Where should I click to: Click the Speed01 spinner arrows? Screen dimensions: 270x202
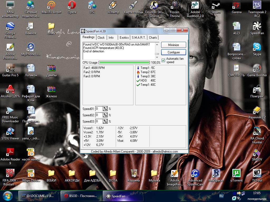(105, 109)
